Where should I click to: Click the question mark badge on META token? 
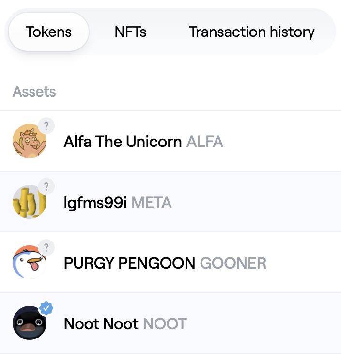[46, 186]
